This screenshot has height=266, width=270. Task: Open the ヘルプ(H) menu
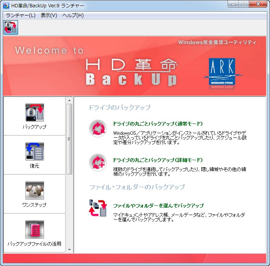coord(73,15)
